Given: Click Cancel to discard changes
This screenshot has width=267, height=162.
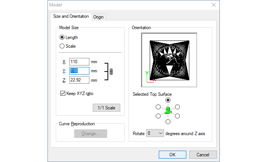Looking at the screenshot, I should 203,155.
